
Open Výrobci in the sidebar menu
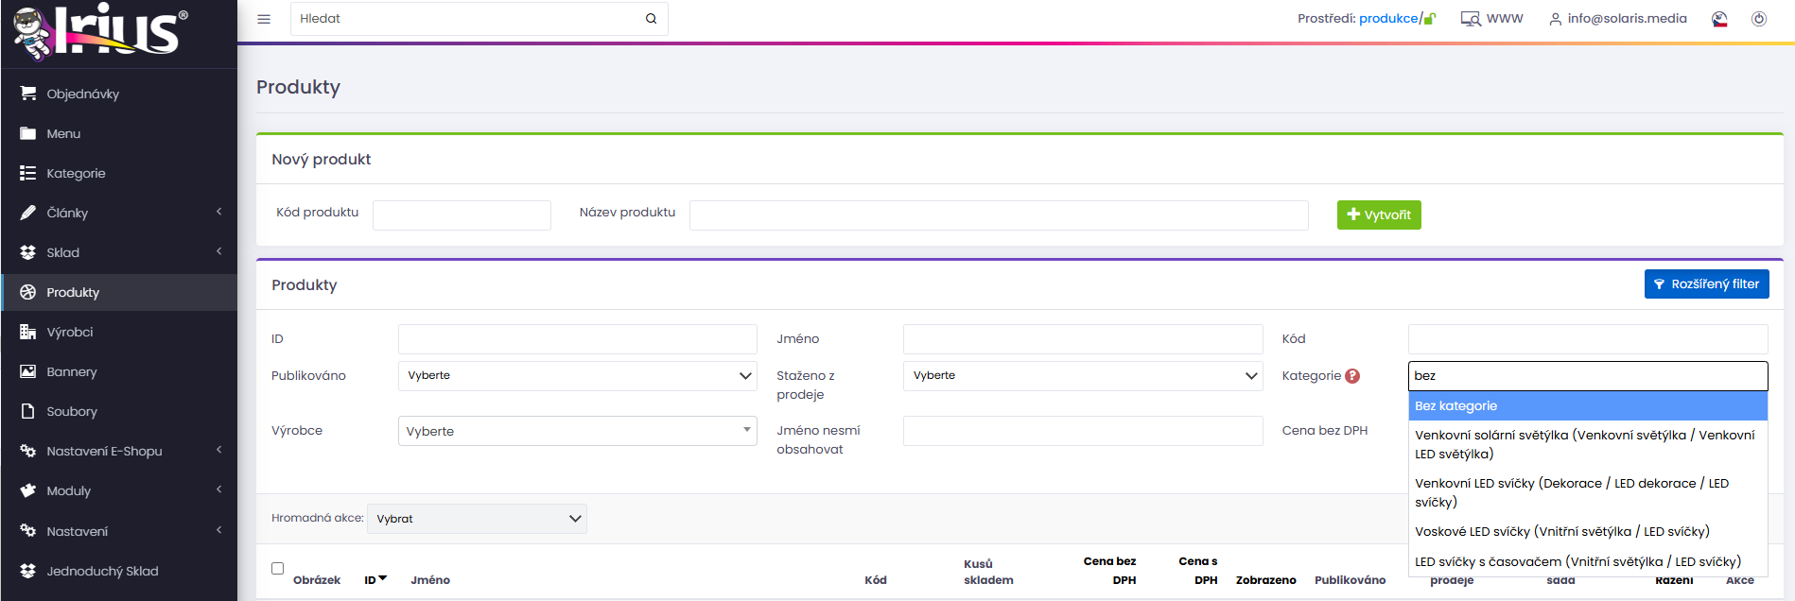(70, 333)
